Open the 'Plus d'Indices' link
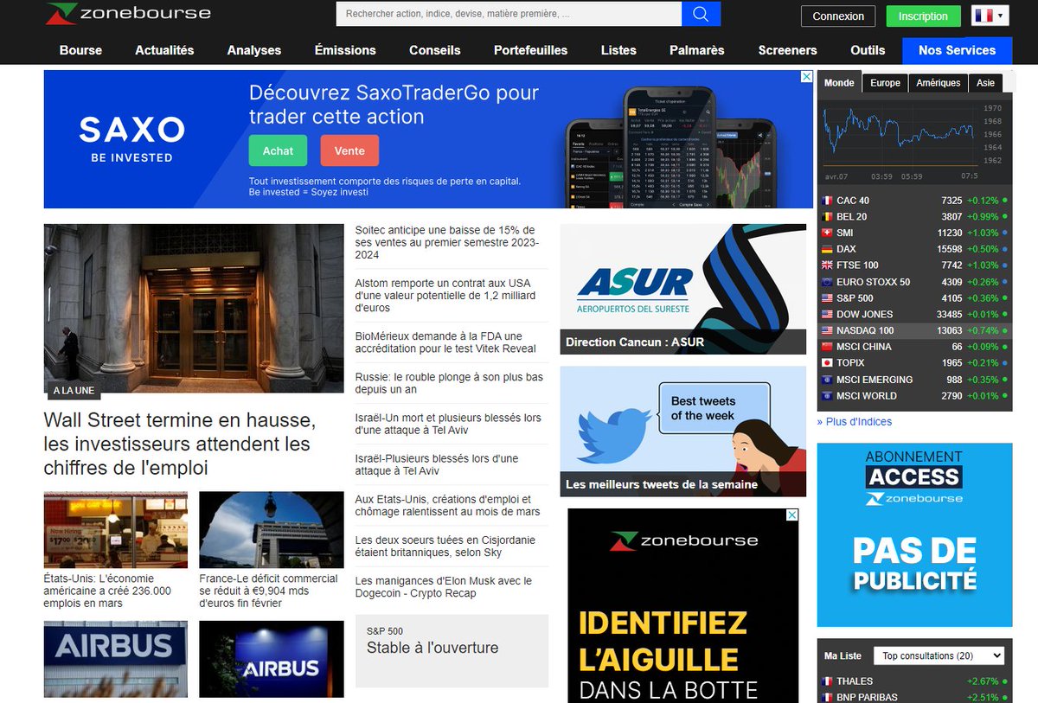Viewport: 1038px width, 703px height. (855, 422)
